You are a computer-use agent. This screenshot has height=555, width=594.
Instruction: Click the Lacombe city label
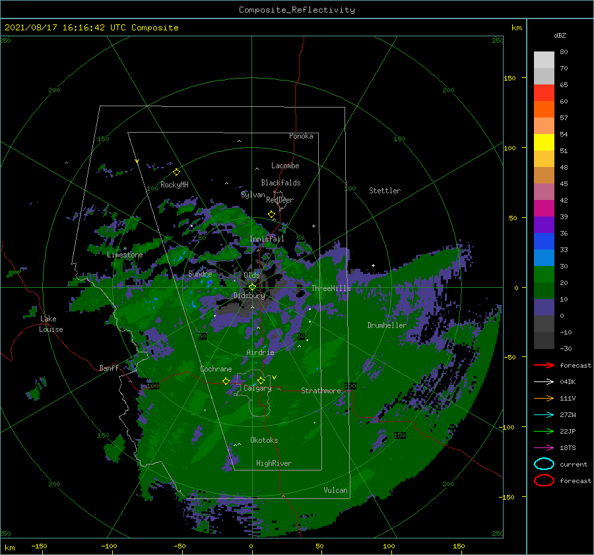285,166
